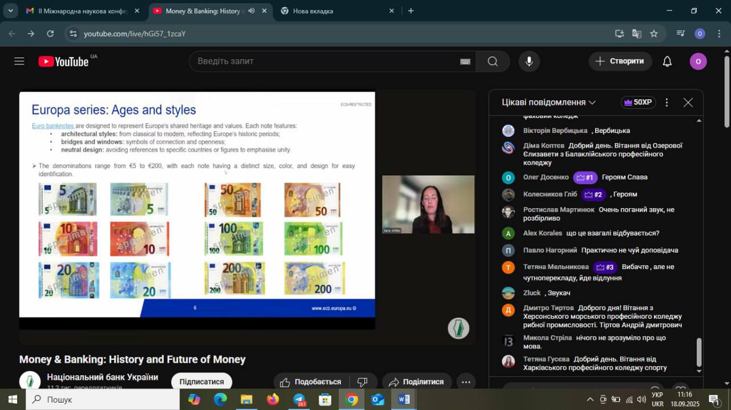731x410 pixels.
Task: Open Firefox from taskbar
Action: pyautogui.click(x=273, y=399)
